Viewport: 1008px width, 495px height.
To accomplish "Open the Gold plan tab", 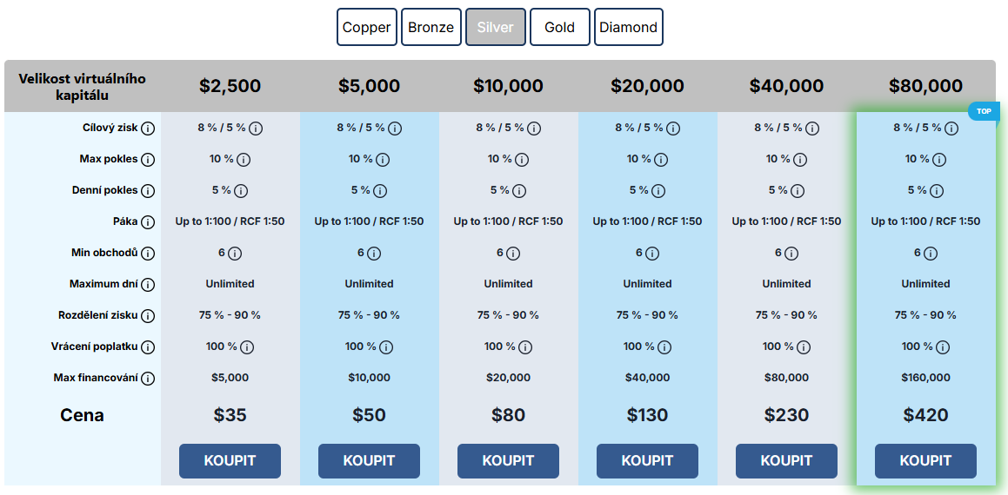I will click(560, 27).
